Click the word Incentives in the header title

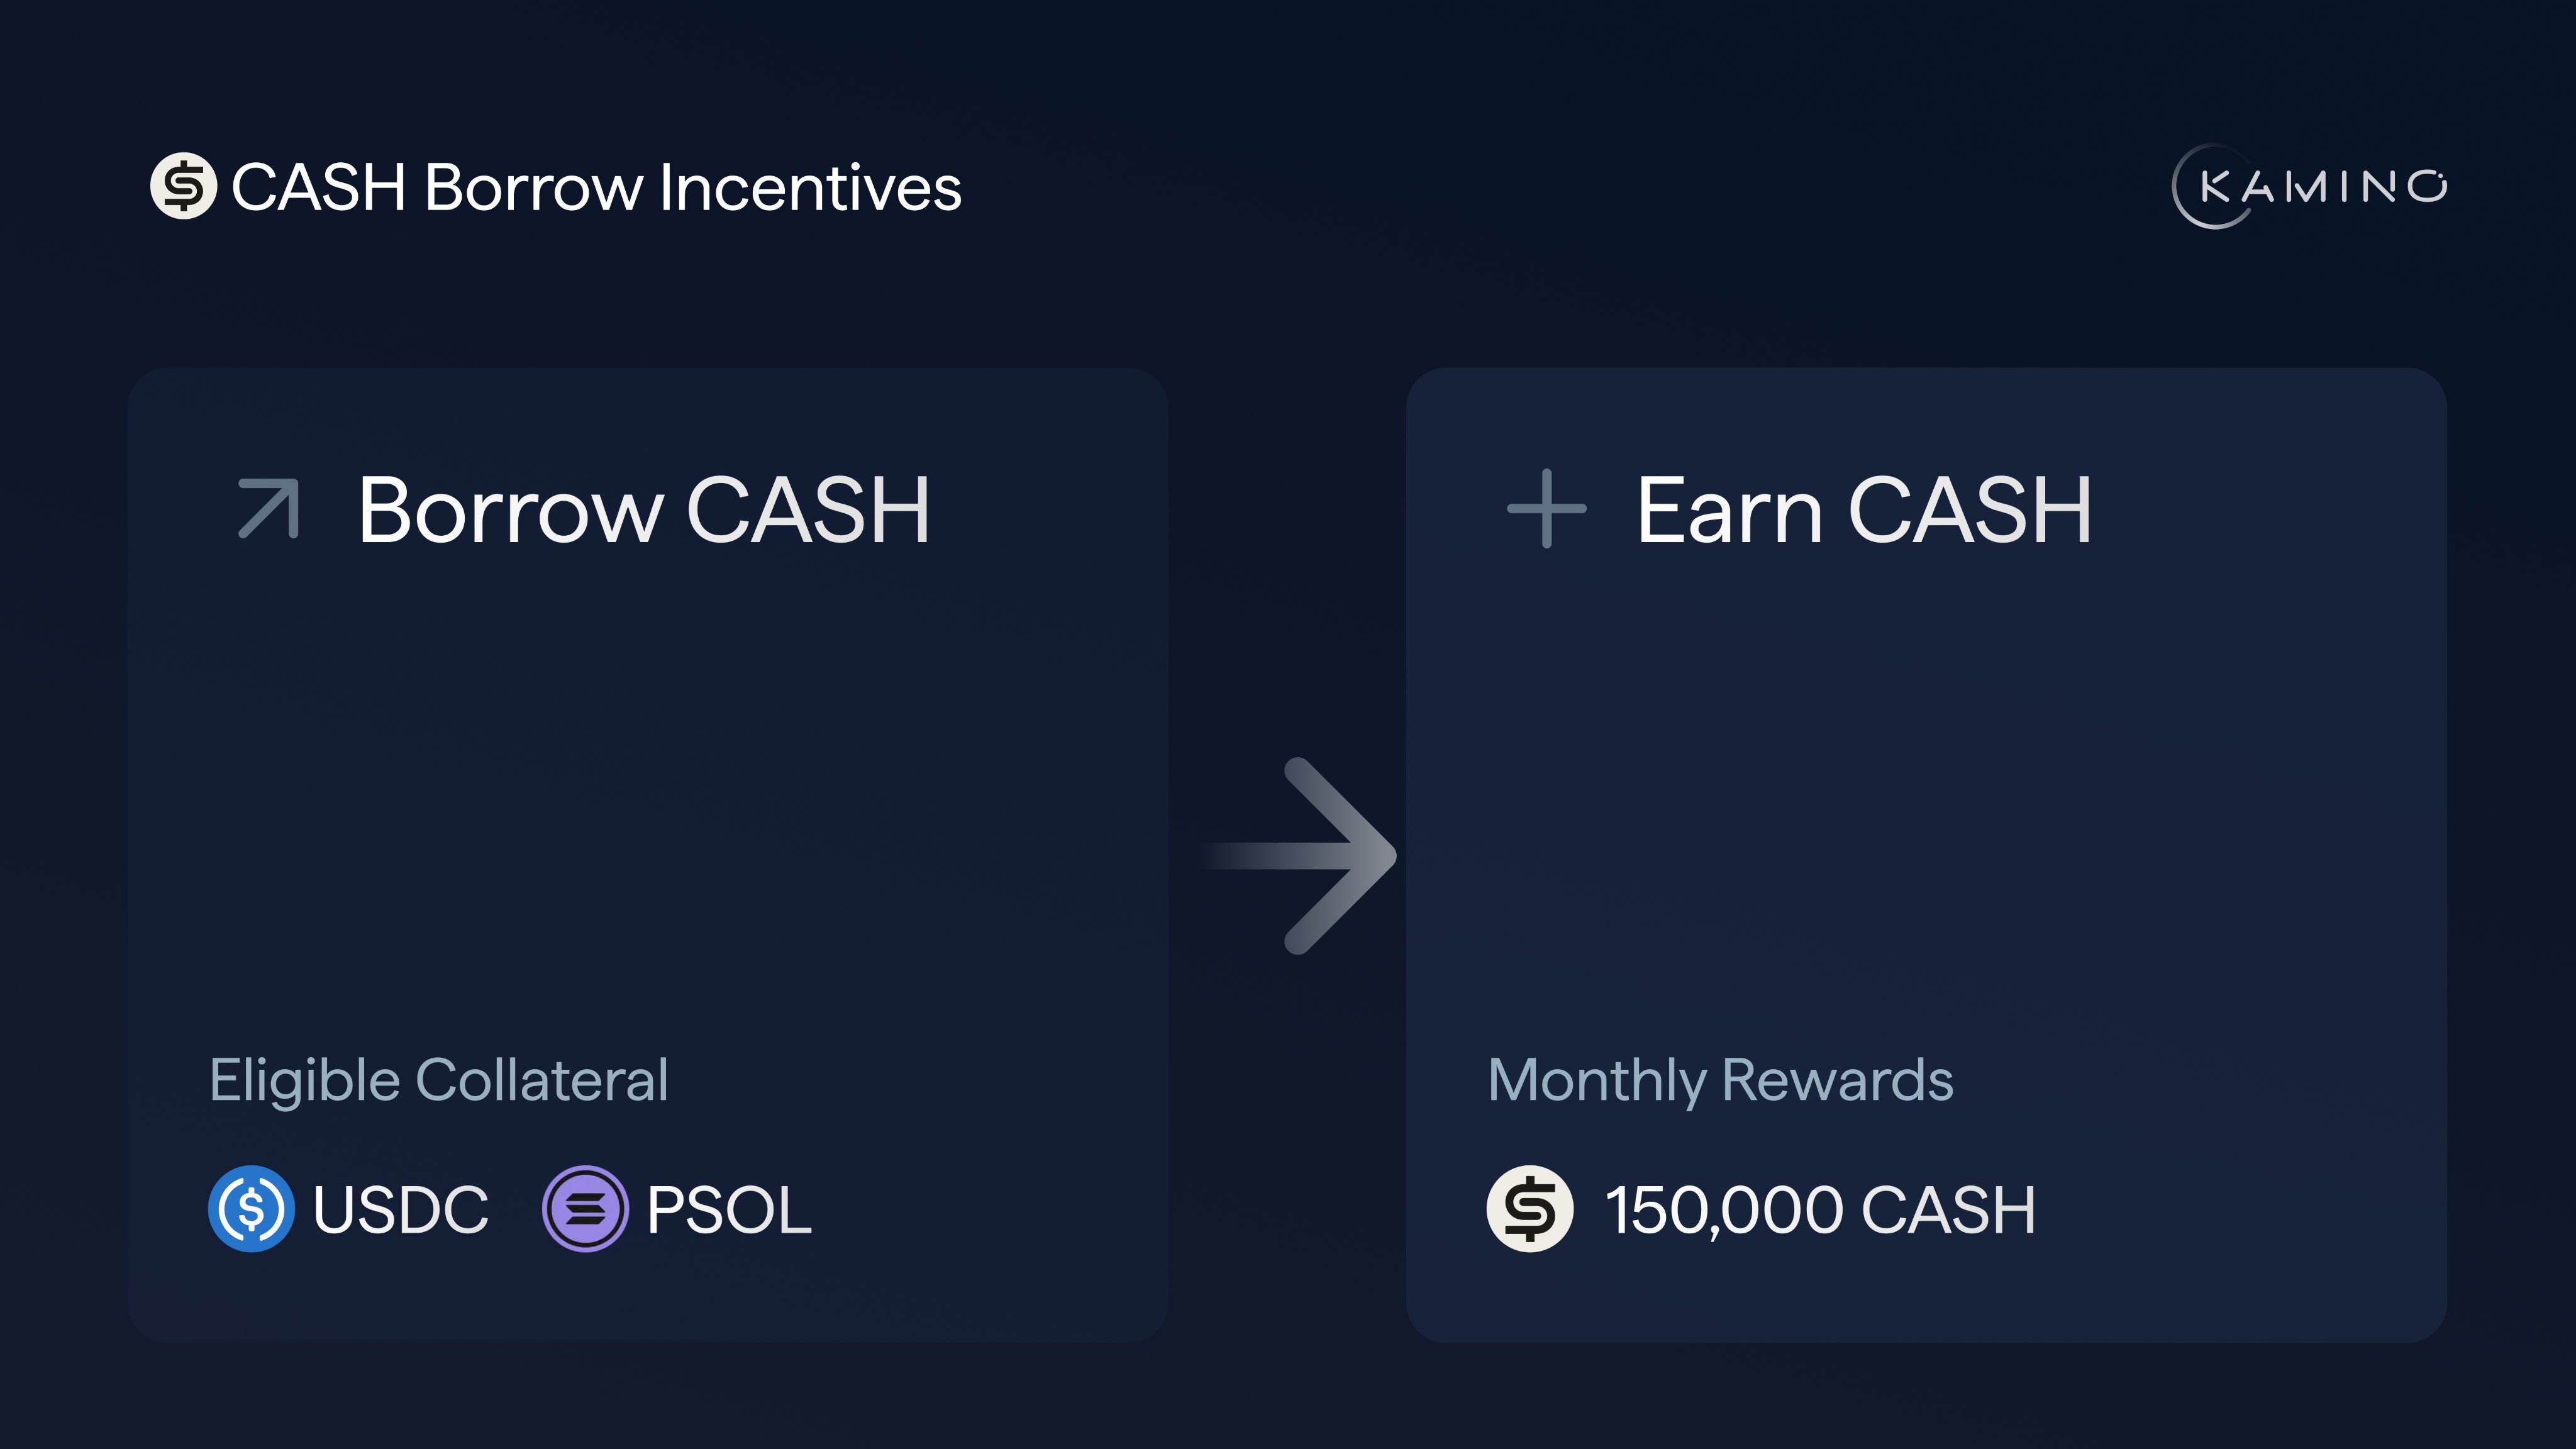click(x=810, y=187)
